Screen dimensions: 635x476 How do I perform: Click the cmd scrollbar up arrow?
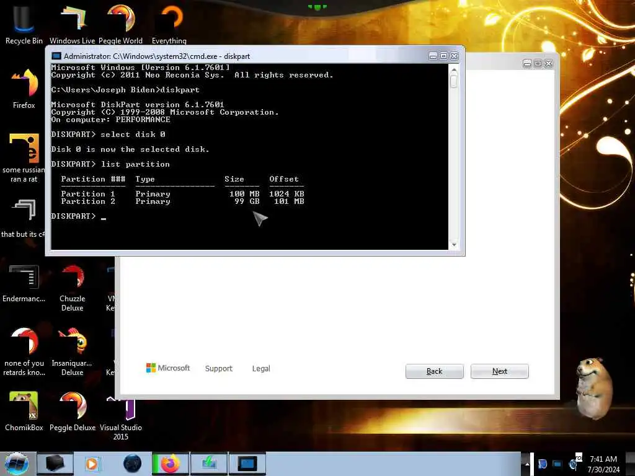(x=454, y=69)
